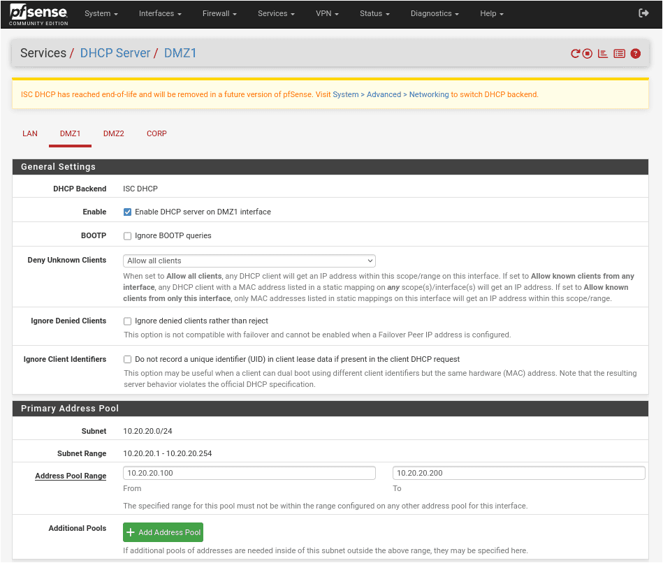Open the VPN menu
Screen dimensions: 663x563
(327, 13)
